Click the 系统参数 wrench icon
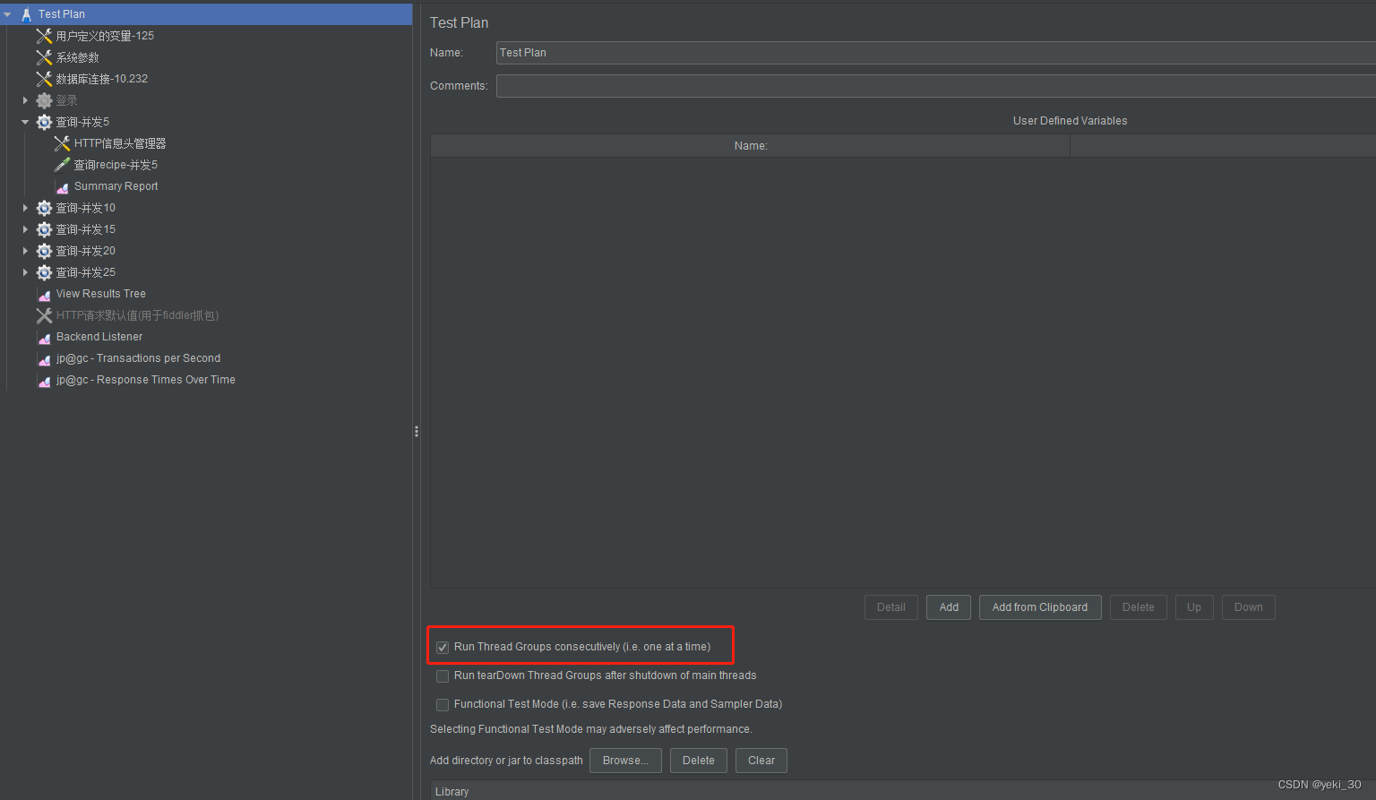Image resolution: width=1376 pixels, height=800 pixels. [44, 57]
